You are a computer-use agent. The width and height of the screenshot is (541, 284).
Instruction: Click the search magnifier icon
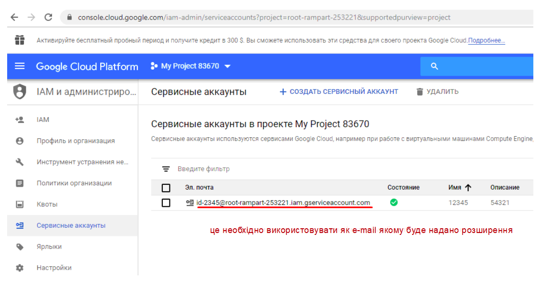click(435, 66)
